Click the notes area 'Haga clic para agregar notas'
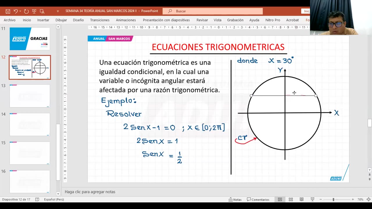The height and width of the screenshot is (209, 372). tap(90, 192)
